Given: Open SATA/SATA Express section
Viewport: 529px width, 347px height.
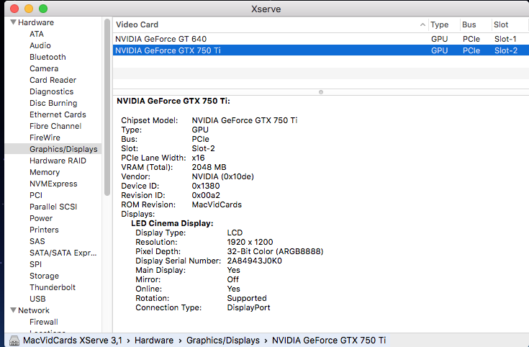Looking at the screenshot, I should (x=63, y=253).
